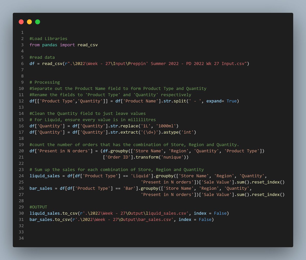Screen dimensions: 306x260
Task: Click 'Present in N orders' on line 20
Action: pos(64,151)
